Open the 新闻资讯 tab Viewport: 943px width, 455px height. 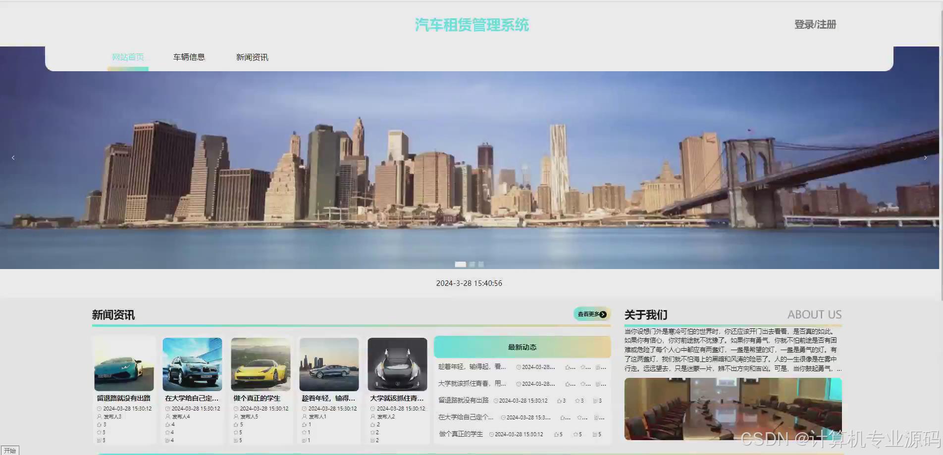(252, 57)
